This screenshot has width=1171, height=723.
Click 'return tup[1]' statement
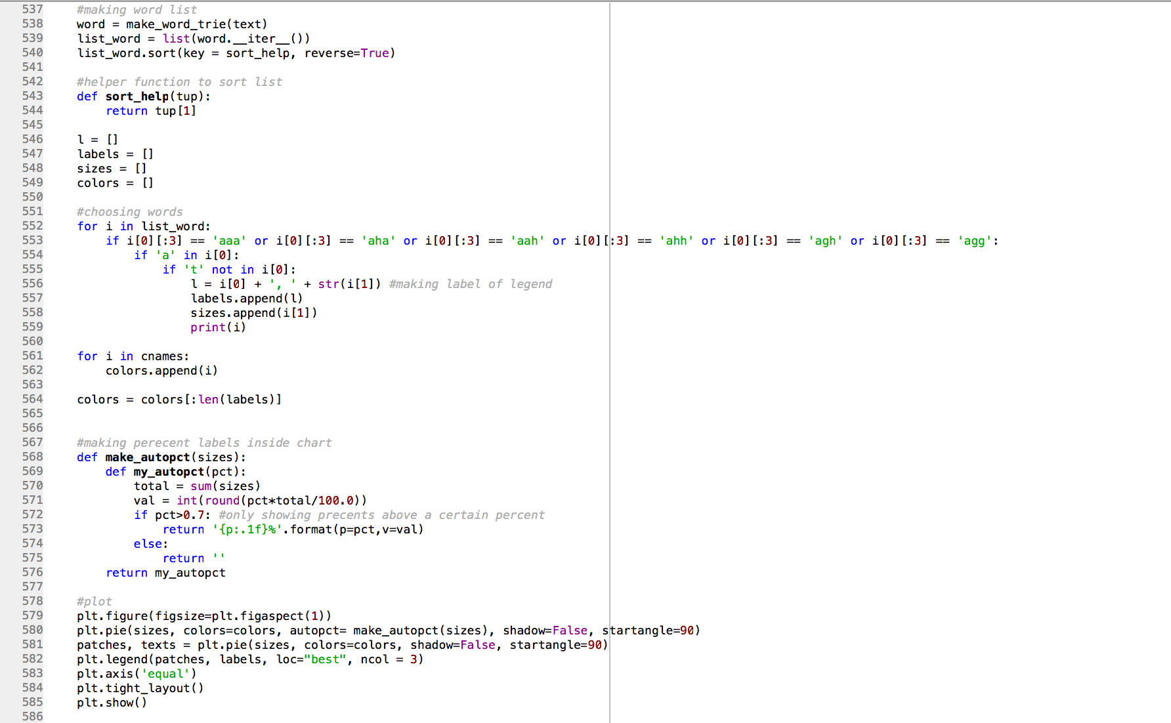[151, 111]
